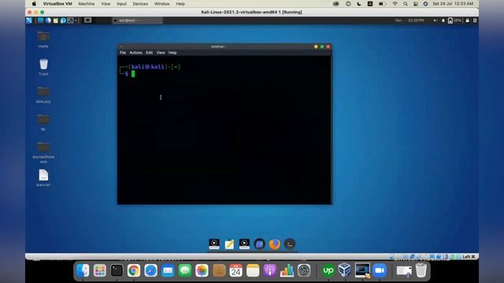The width and height of the screenshot is (504, 283).
Task: Launch Google Chrome from the Dock
Action: tap(134, 270)
